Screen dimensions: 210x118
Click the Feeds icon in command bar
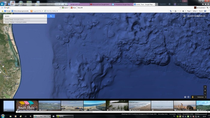point(175,11)
